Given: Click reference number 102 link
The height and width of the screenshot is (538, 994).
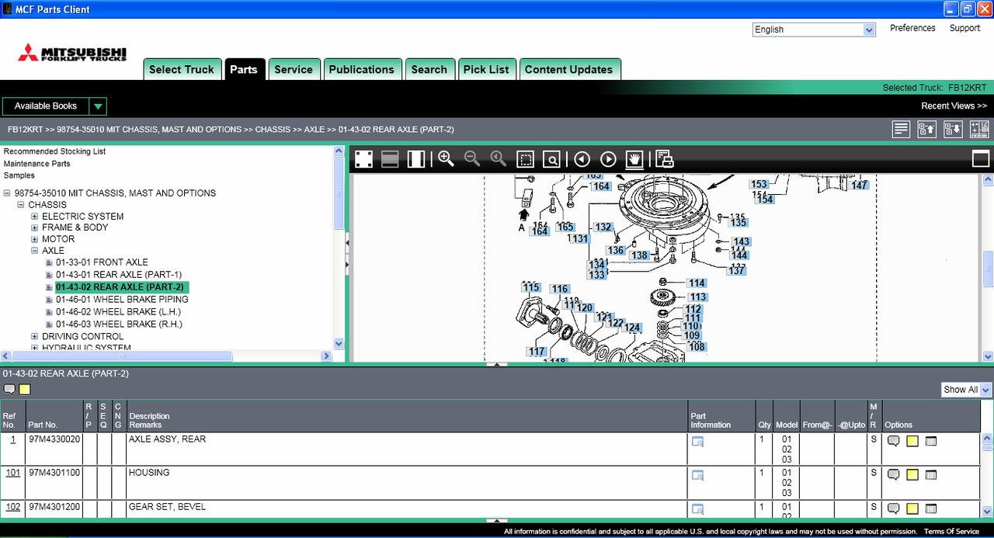Looking at the screenshot, I should 13,507.
